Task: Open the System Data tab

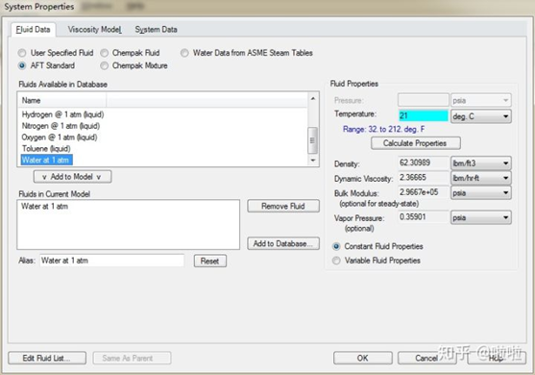Action: click(156, 30)
